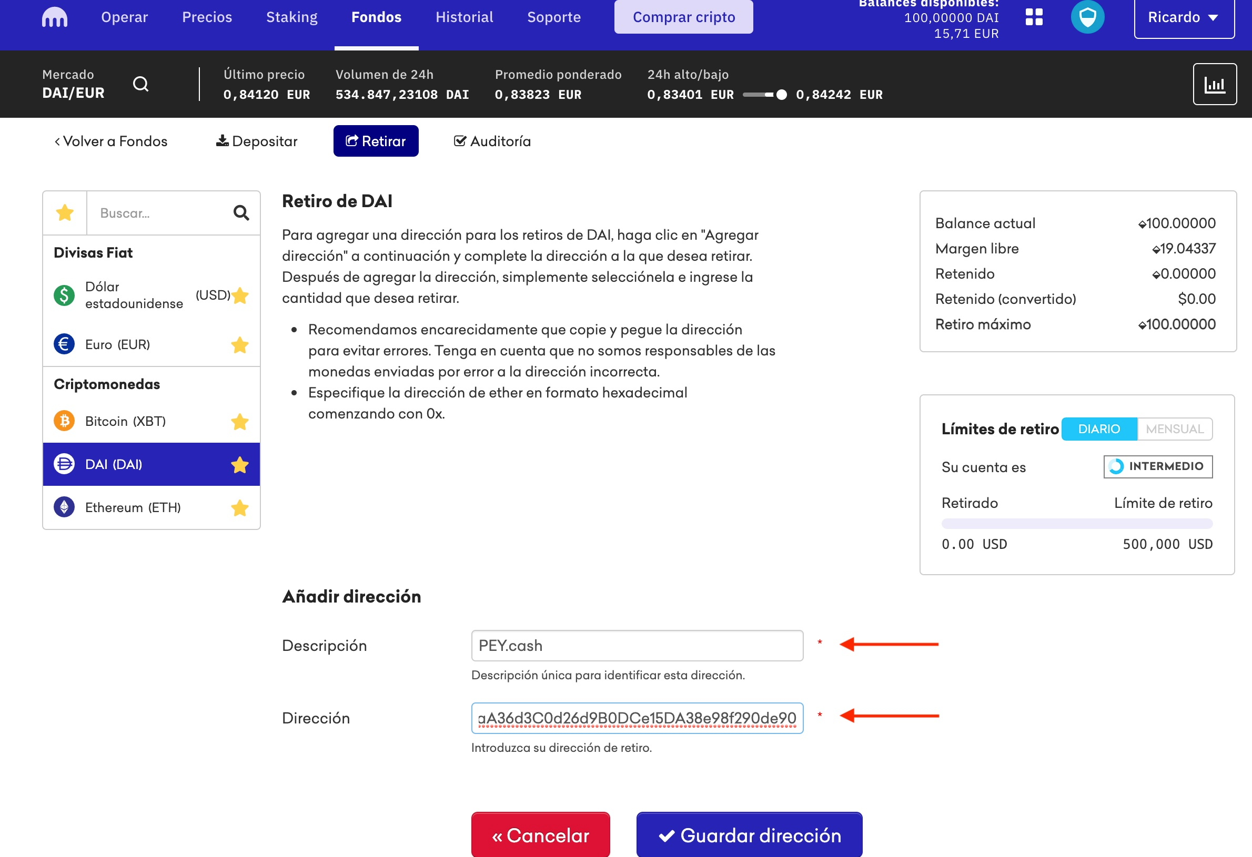This screenshot has height=857, width=1252.
Task: Click the Euro currency icon
Action: 64,344
